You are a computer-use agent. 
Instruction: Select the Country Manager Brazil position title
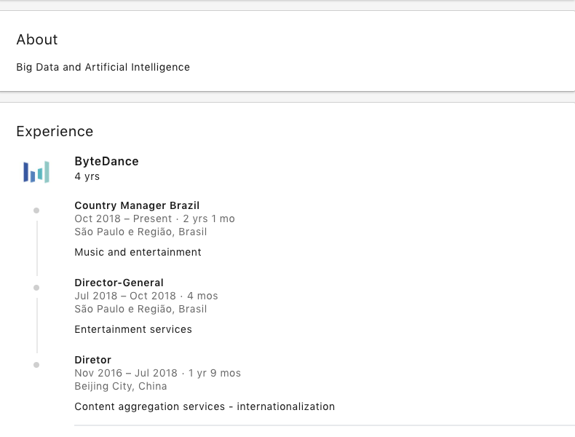pyautogui.click(x=137, y=205)
